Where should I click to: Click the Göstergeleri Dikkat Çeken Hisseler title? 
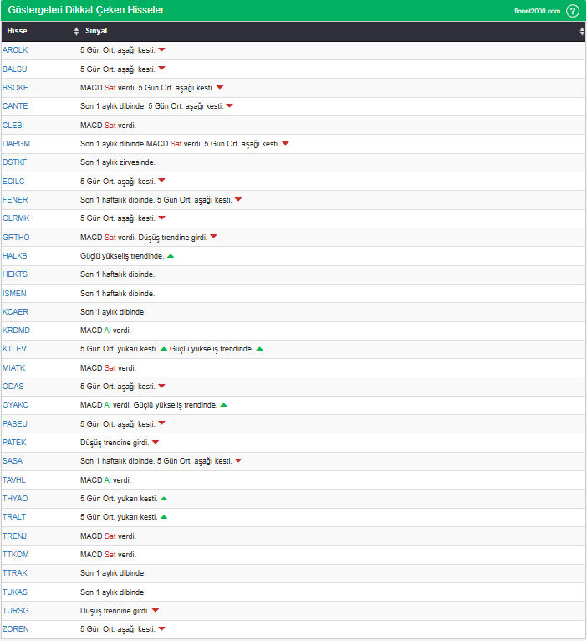coord(85,11)
